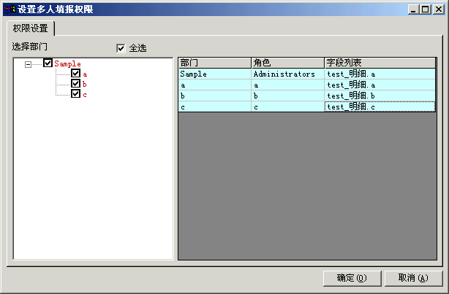Select the Administrators role cell
The height and width of the screenshot is (294, 449).
pos(288,74)
